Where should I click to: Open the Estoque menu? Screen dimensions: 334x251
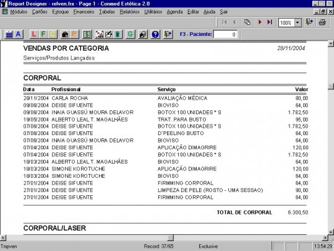coord(61,12)
